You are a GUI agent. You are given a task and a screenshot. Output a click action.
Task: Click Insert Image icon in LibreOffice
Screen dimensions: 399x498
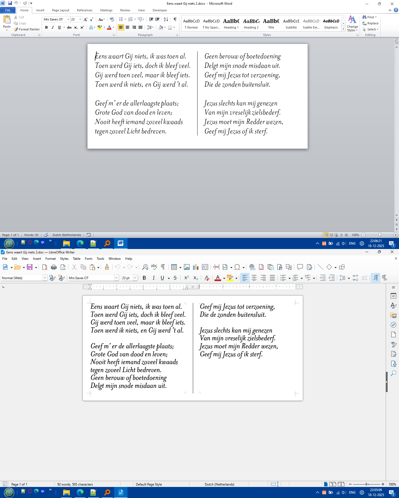(x=187, y=267)
